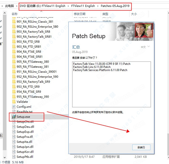Screen dimensions: 169x164
Task: Click the Validate folder name
Action: pos(22,102)
